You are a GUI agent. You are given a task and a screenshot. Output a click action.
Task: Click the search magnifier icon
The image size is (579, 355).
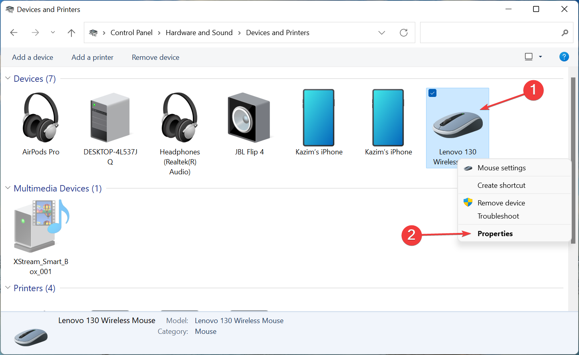[565, 33]
